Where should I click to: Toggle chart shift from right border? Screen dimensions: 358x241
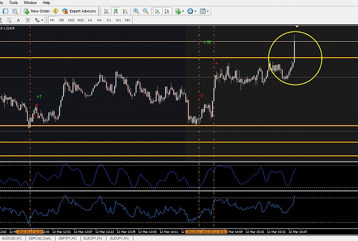click(x=167, y=11)
